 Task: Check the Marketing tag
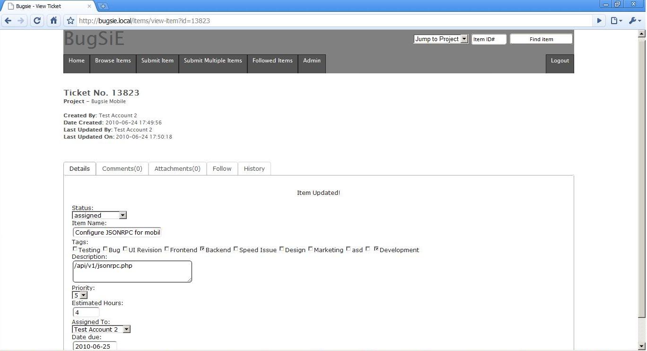(311, 249)
